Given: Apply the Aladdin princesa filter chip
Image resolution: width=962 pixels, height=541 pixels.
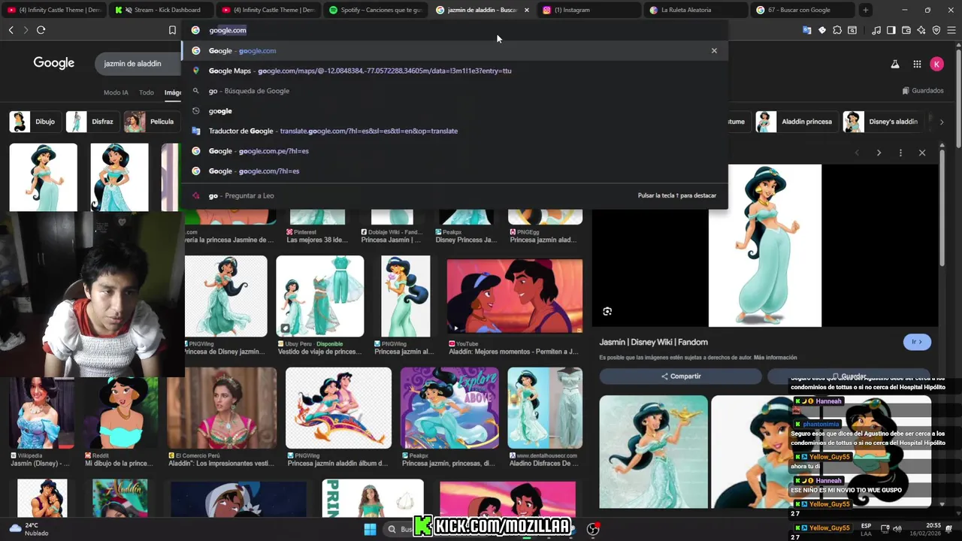Looking at the screenshot, I should pos(797,122).
